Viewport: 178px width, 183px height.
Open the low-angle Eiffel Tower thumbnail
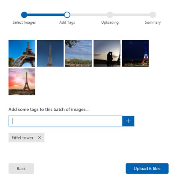(22, 53)
